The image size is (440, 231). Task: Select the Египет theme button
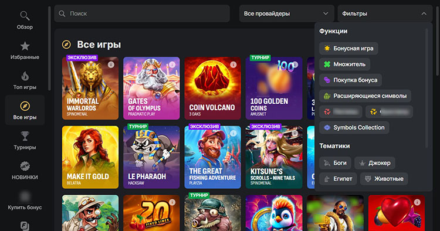tap(338, 179)
